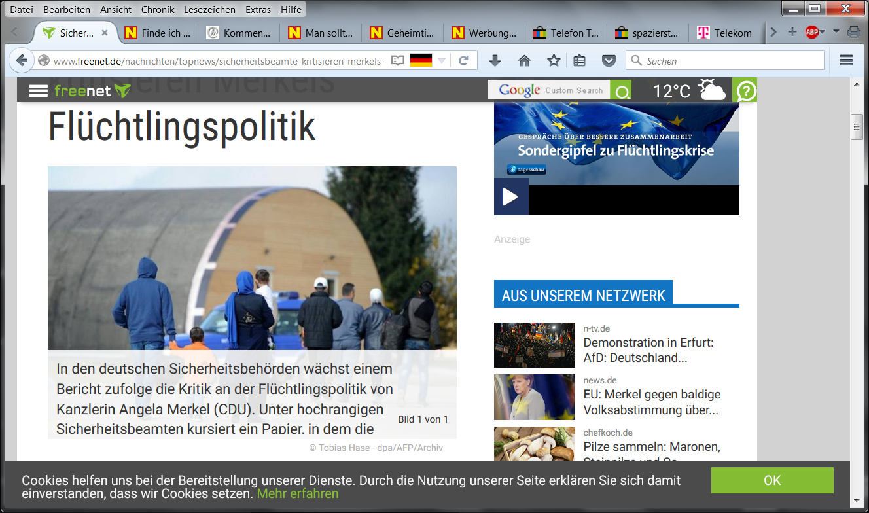
Task: Open the Ansicht menu
Action: [x=116, y=10]
